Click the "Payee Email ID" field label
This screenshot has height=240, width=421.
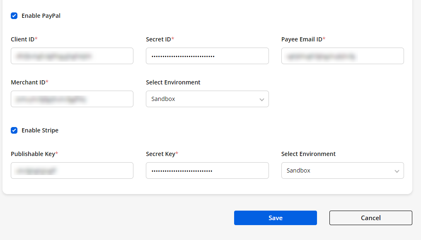302,39
